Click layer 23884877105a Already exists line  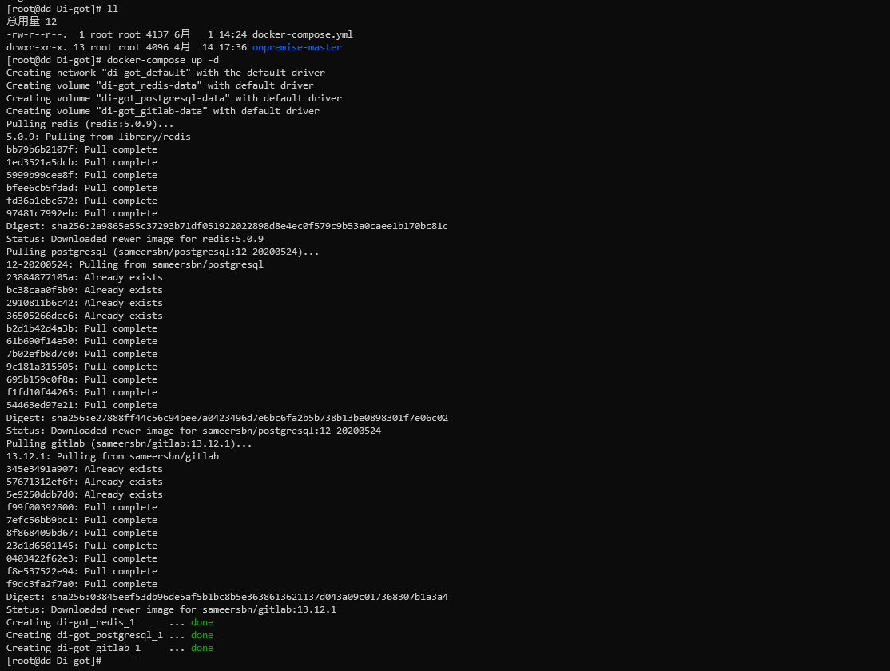point(85,277)
